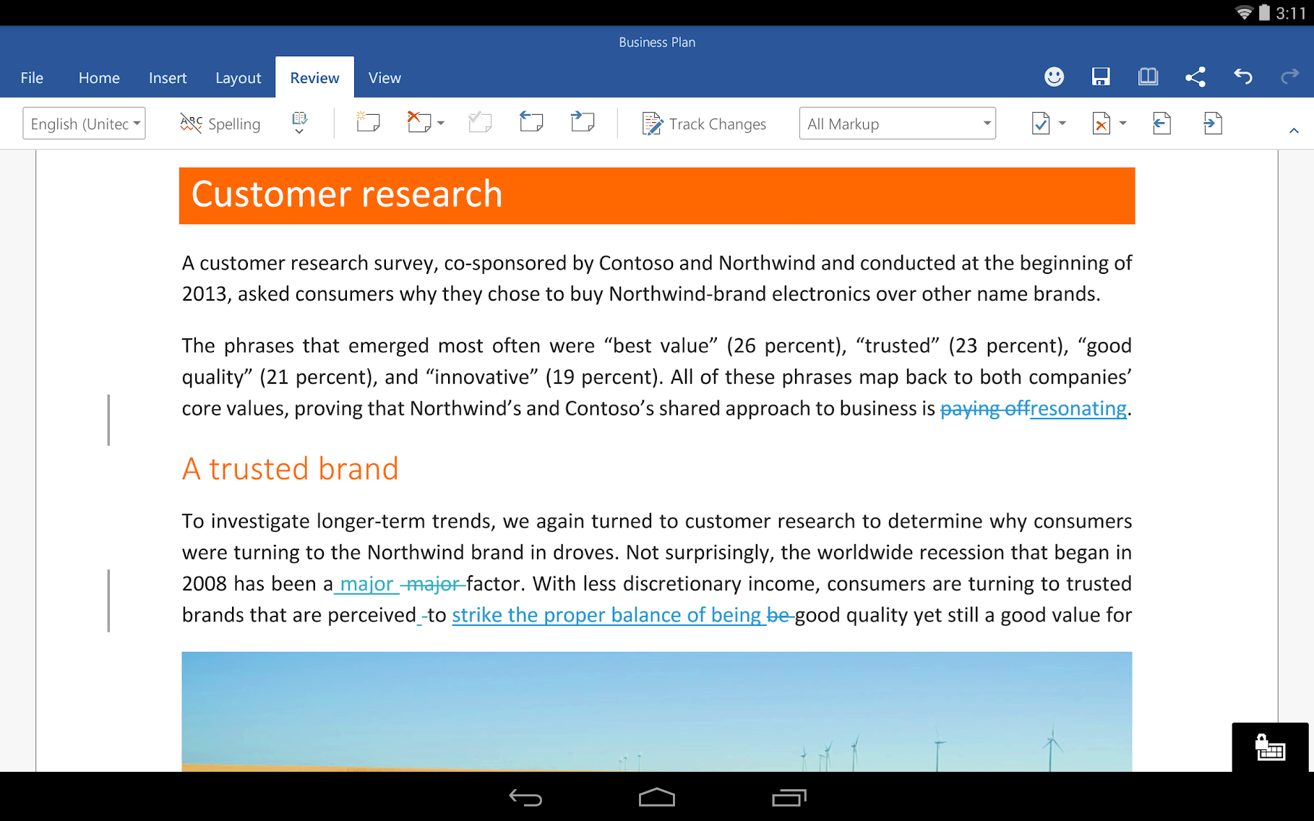Click the Delete Comment icon
1314x821 pixels.
[418, 123]
